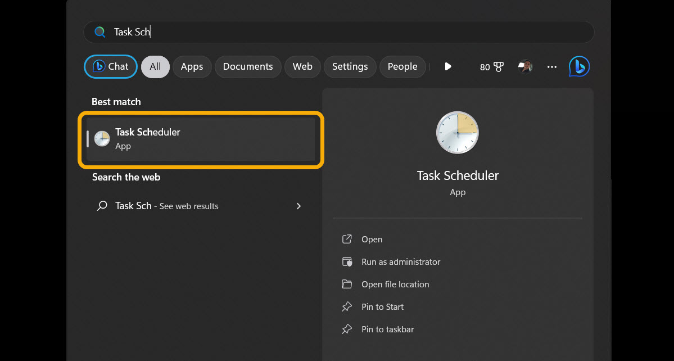Select the All results filter
The width and height of the screenshot is (674, 361).
155,66
